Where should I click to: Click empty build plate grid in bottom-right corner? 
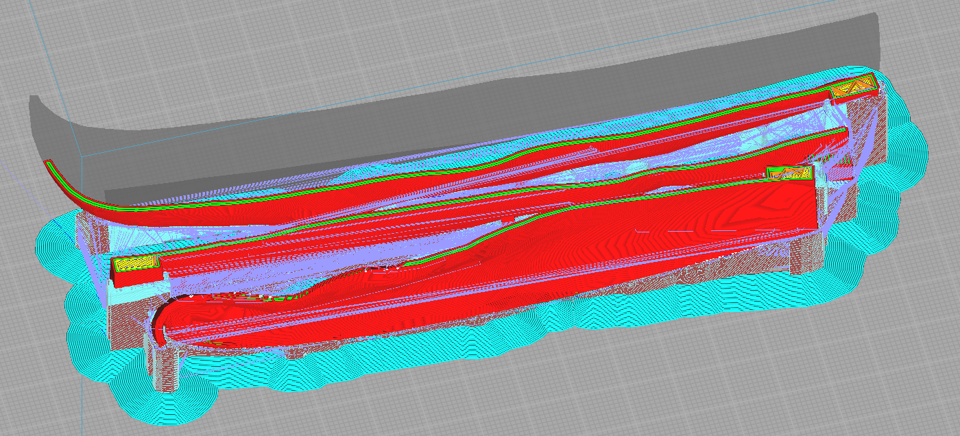click(857, 384)
